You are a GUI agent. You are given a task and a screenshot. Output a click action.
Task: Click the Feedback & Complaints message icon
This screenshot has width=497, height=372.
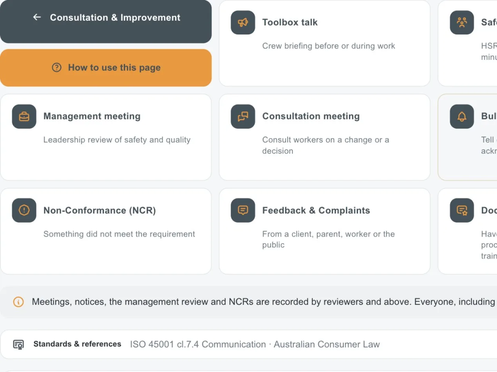(243, 210)
